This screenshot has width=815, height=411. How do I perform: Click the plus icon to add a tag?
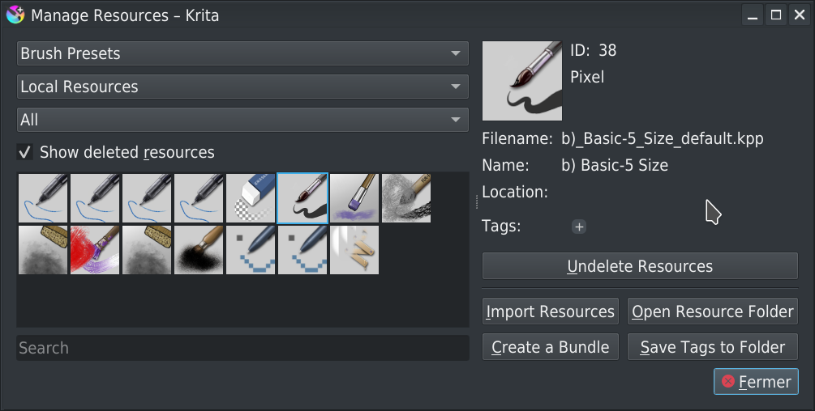[x=579, y=227]
